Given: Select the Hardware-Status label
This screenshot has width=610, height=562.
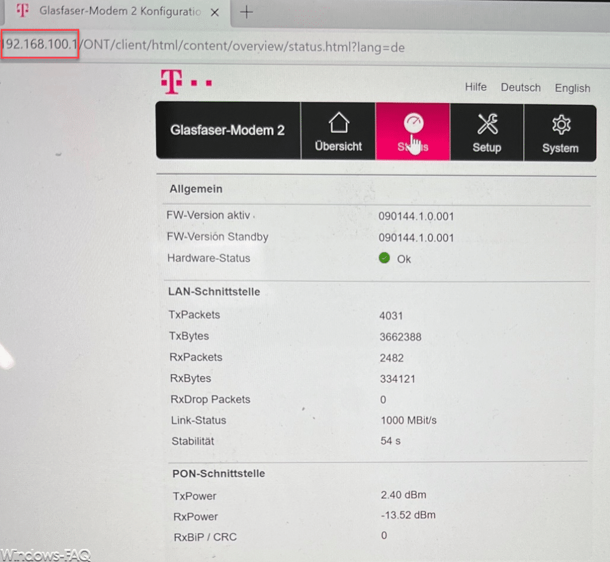Looking at the screenshot, I should coord(209,258).
